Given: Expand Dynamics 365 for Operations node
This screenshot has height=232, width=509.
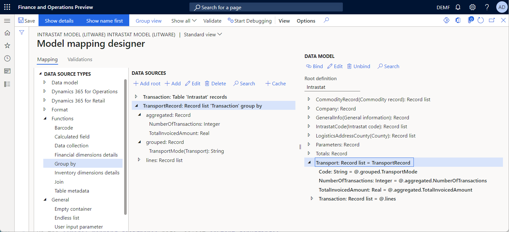Looking at the screenshot, I should click(x=45, y=91).
